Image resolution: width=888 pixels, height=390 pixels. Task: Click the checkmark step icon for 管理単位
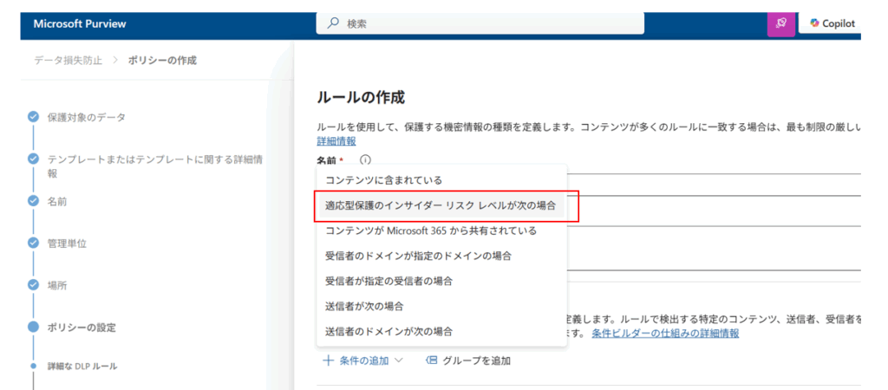click(x=33, y=243)
